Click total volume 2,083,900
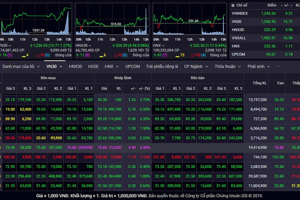 (x=258, y=167)
